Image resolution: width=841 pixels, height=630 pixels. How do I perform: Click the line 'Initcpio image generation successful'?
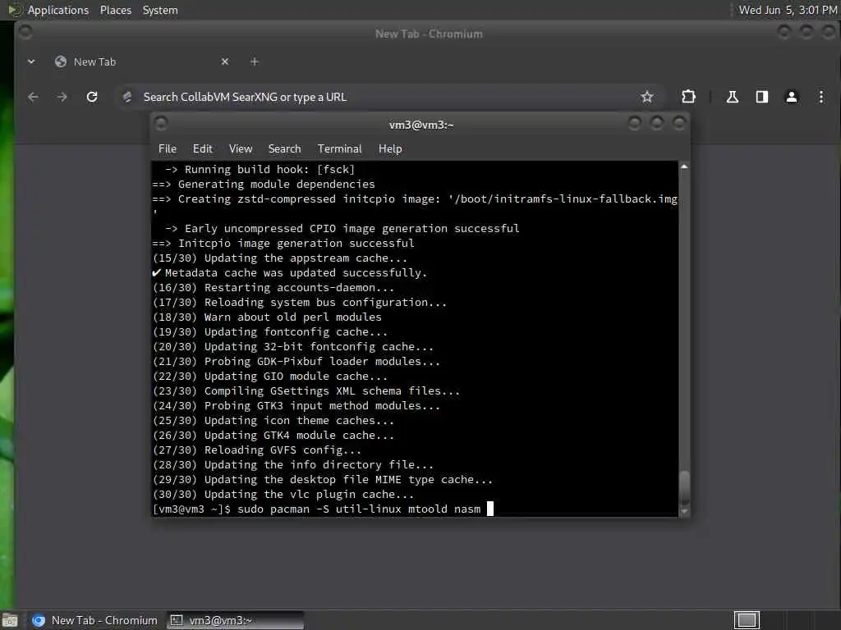[283, 243]
